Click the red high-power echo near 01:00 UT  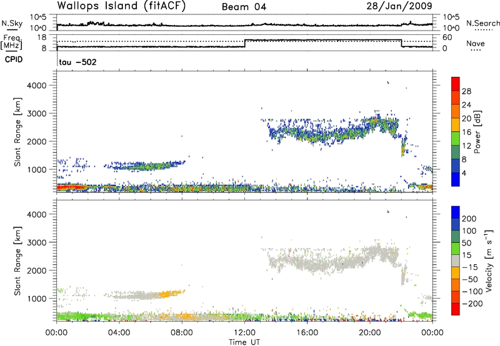pyautogui.click(x=72, y=187)
